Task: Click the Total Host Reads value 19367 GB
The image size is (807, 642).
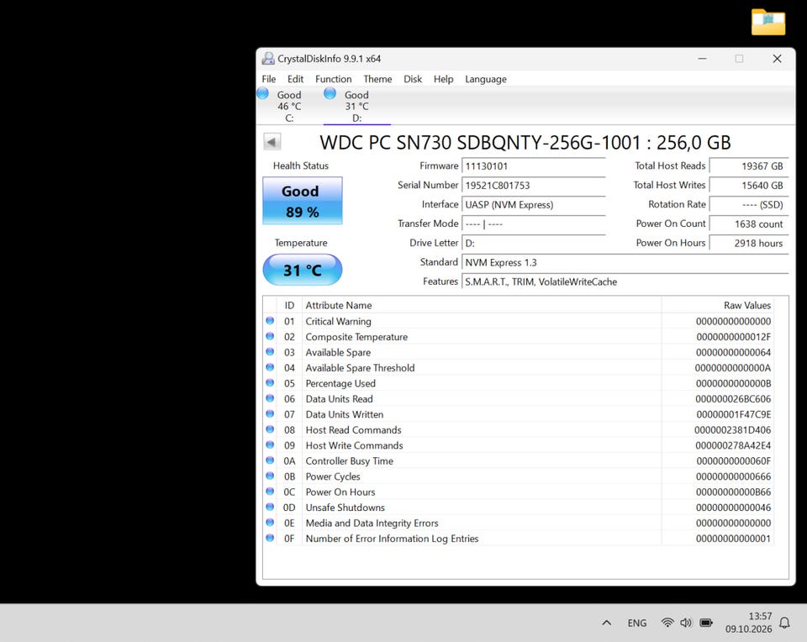Action: pyautogui.click(x=749, y=166)
